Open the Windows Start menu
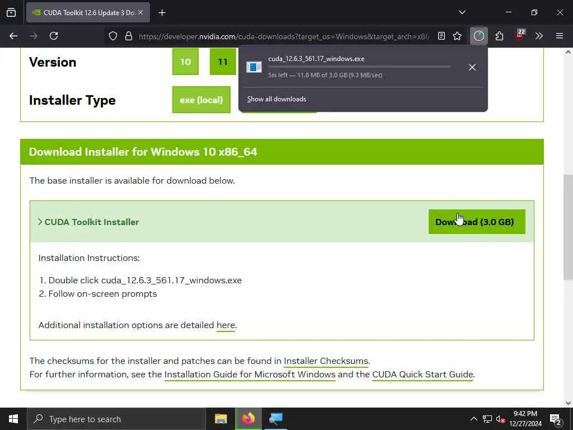The height and width of the screenshot is (430, 573). pyautogui.click(x=13, y=419)
